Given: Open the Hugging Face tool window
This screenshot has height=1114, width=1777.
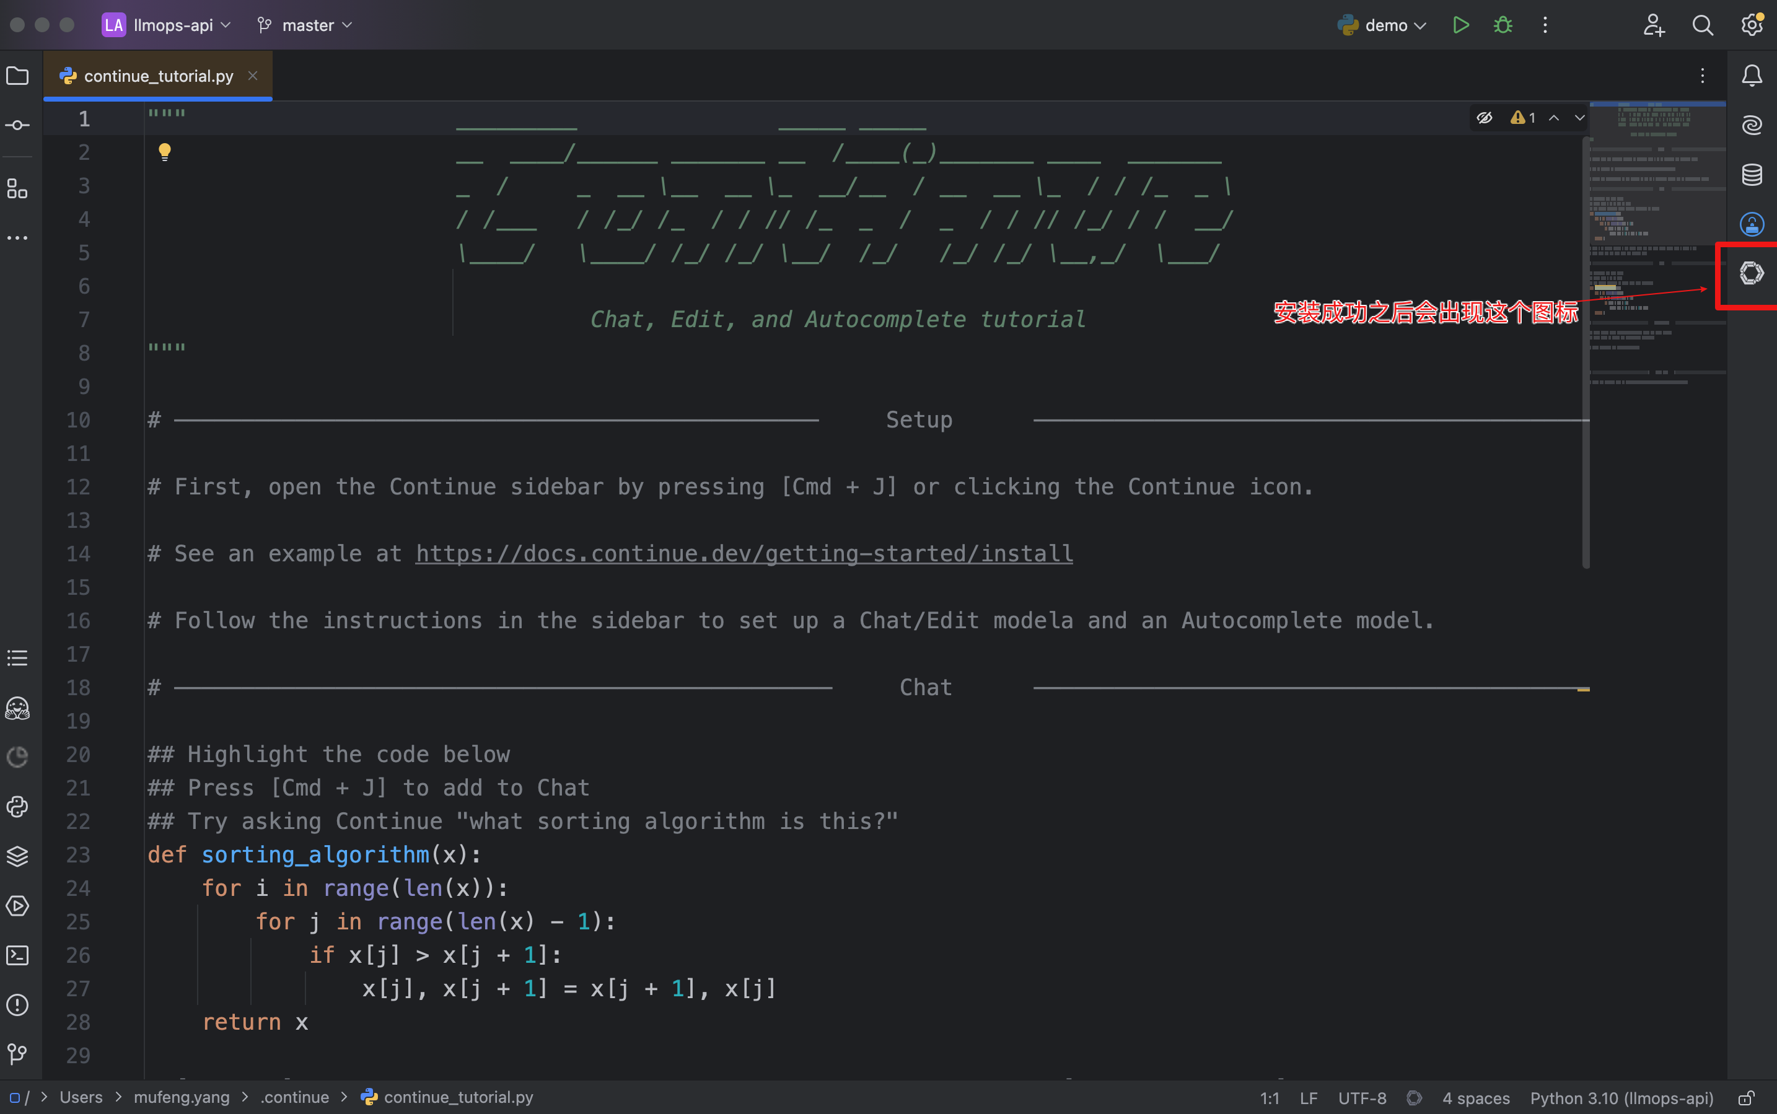Looking at the screenshot, I should 17,709.
